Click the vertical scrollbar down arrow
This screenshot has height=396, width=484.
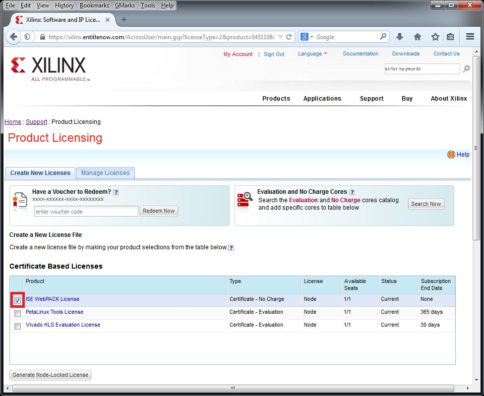[x=477, y=381]
